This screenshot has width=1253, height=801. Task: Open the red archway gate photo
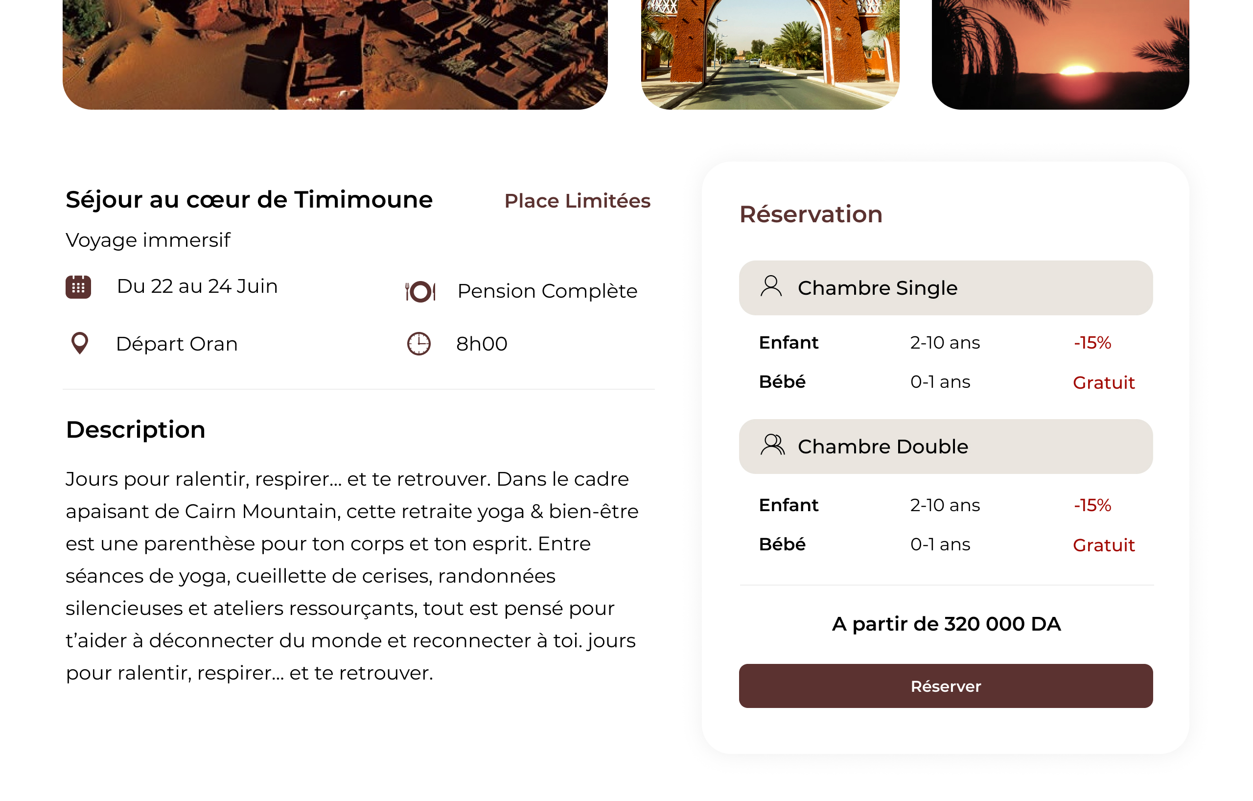pos(769,52)
